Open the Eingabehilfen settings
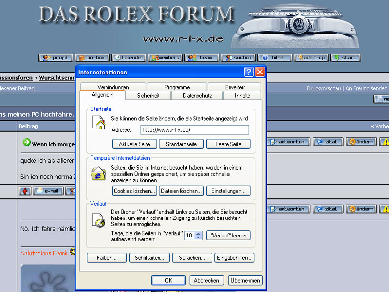 pyautogui.click(x=234, y=258)
